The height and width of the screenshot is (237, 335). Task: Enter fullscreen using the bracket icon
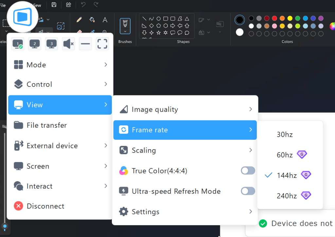(102, 44)
